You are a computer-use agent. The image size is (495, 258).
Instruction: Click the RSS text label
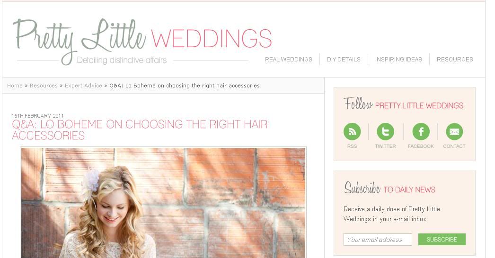[x=352, y=146]
